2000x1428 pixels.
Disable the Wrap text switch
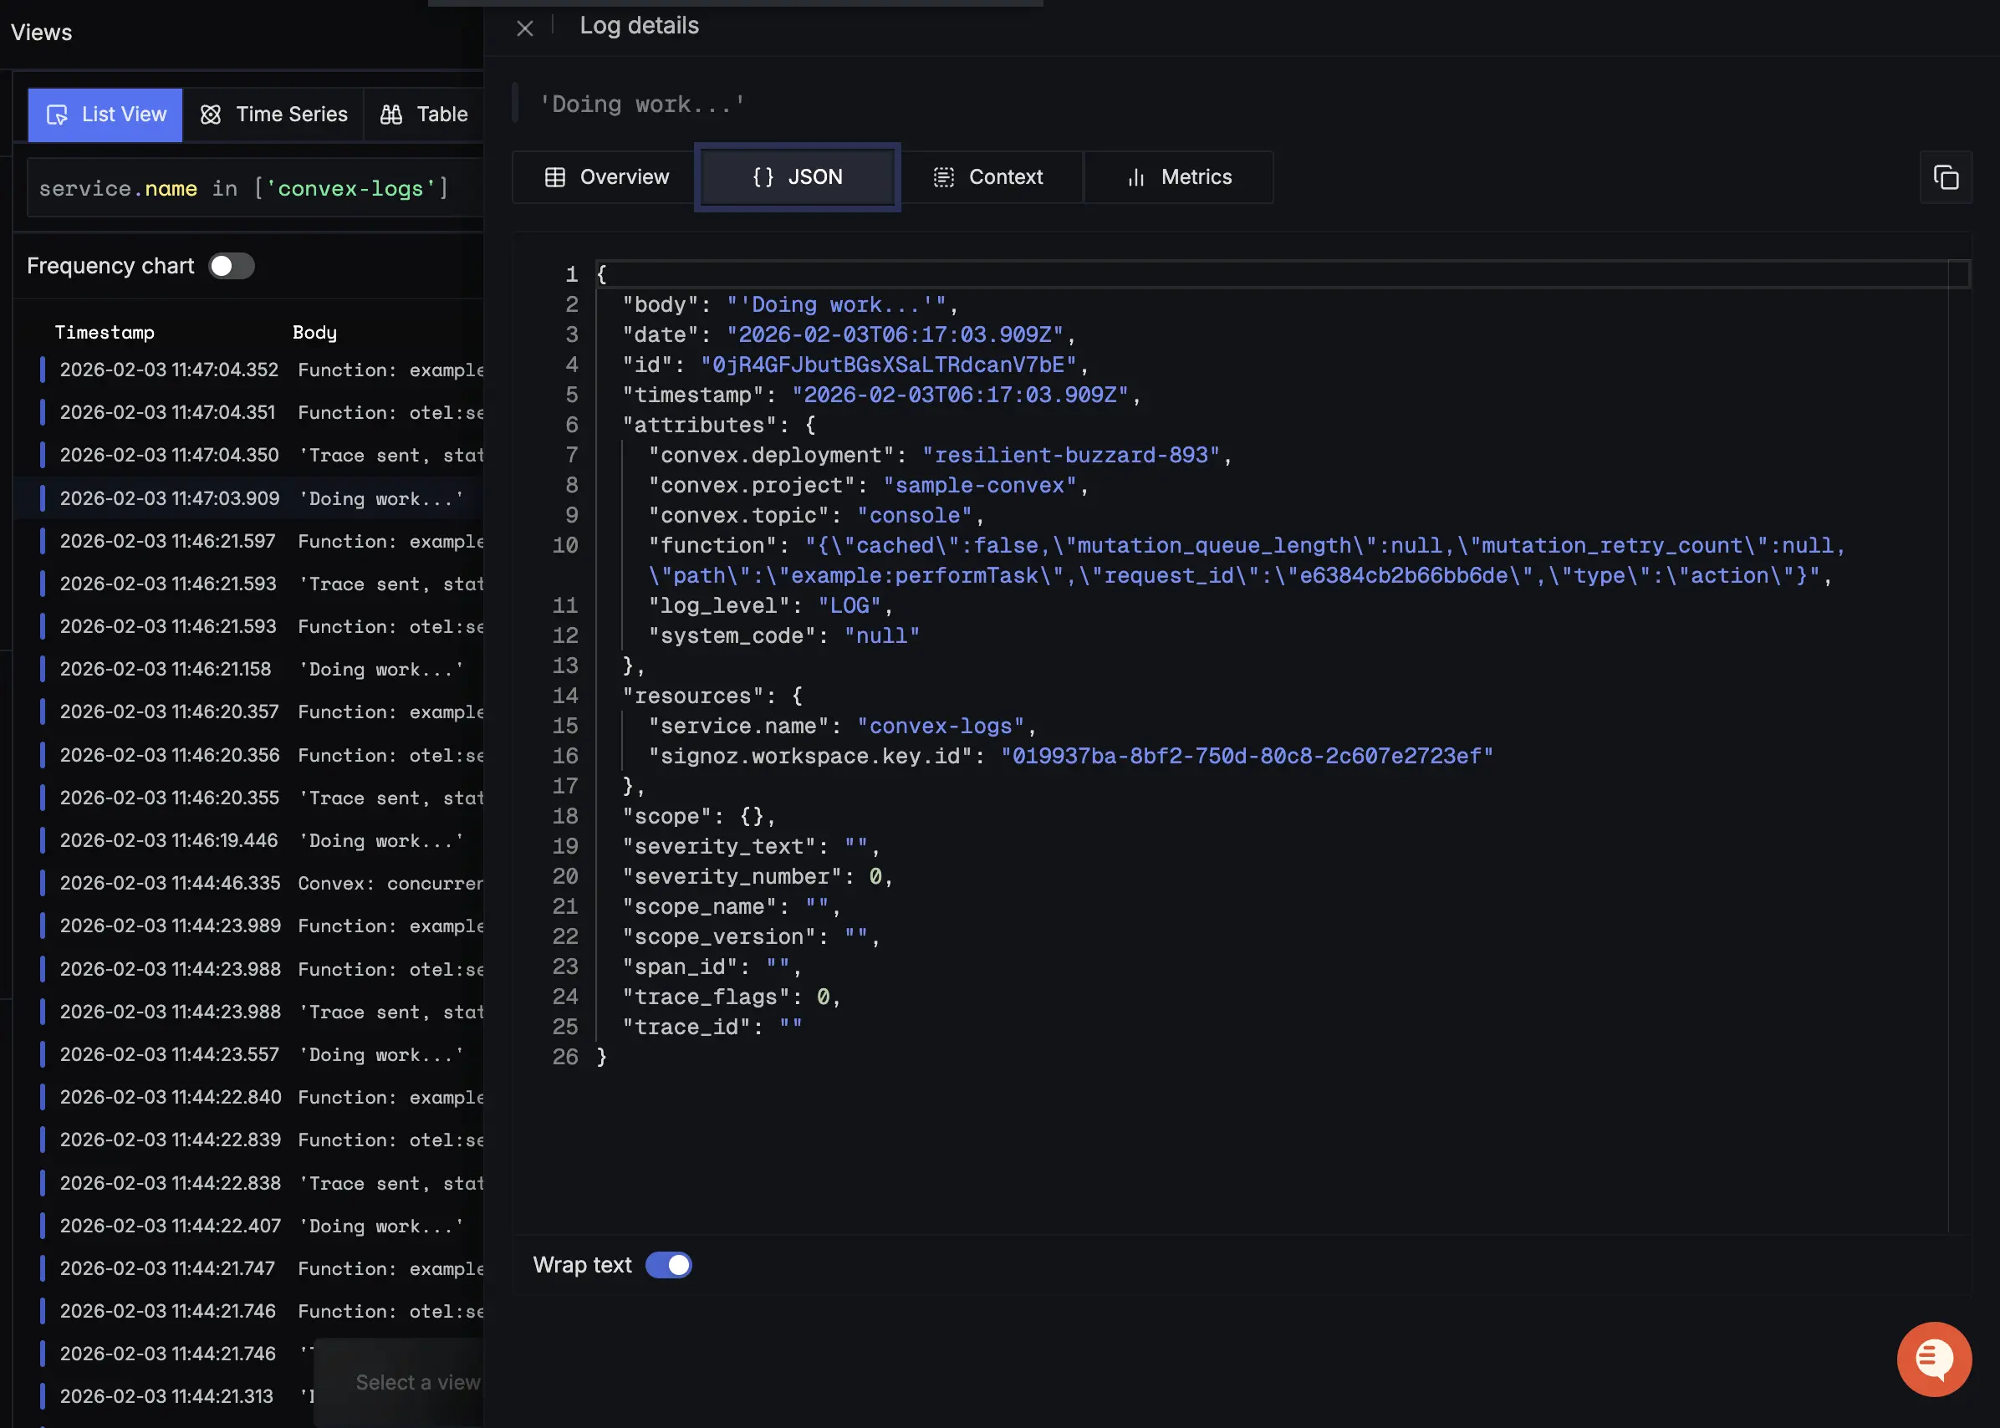tap(668, 1264)
